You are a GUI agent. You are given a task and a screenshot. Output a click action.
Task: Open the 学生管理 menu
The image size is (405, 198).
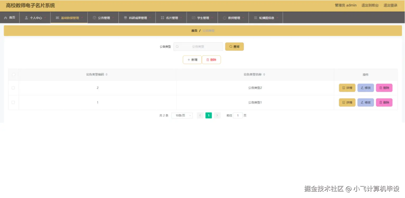point(202,18)
